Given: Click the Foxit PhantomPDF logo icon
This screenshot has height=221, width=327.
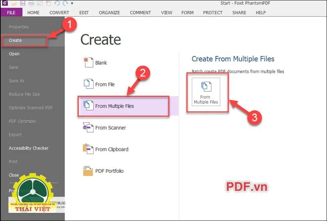Looking at the screenshot, I should coord(5,3).
